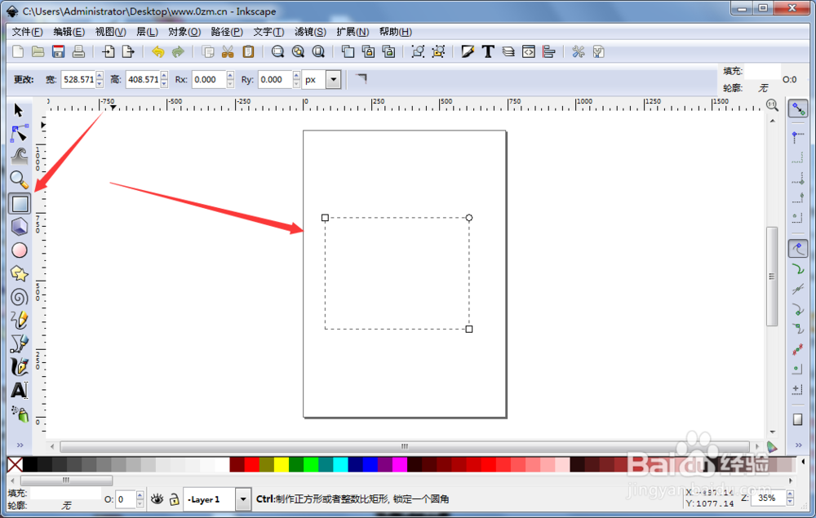Increase height value stepper
The width and height of the screenshot is (816, 518).
pos(164,75)
